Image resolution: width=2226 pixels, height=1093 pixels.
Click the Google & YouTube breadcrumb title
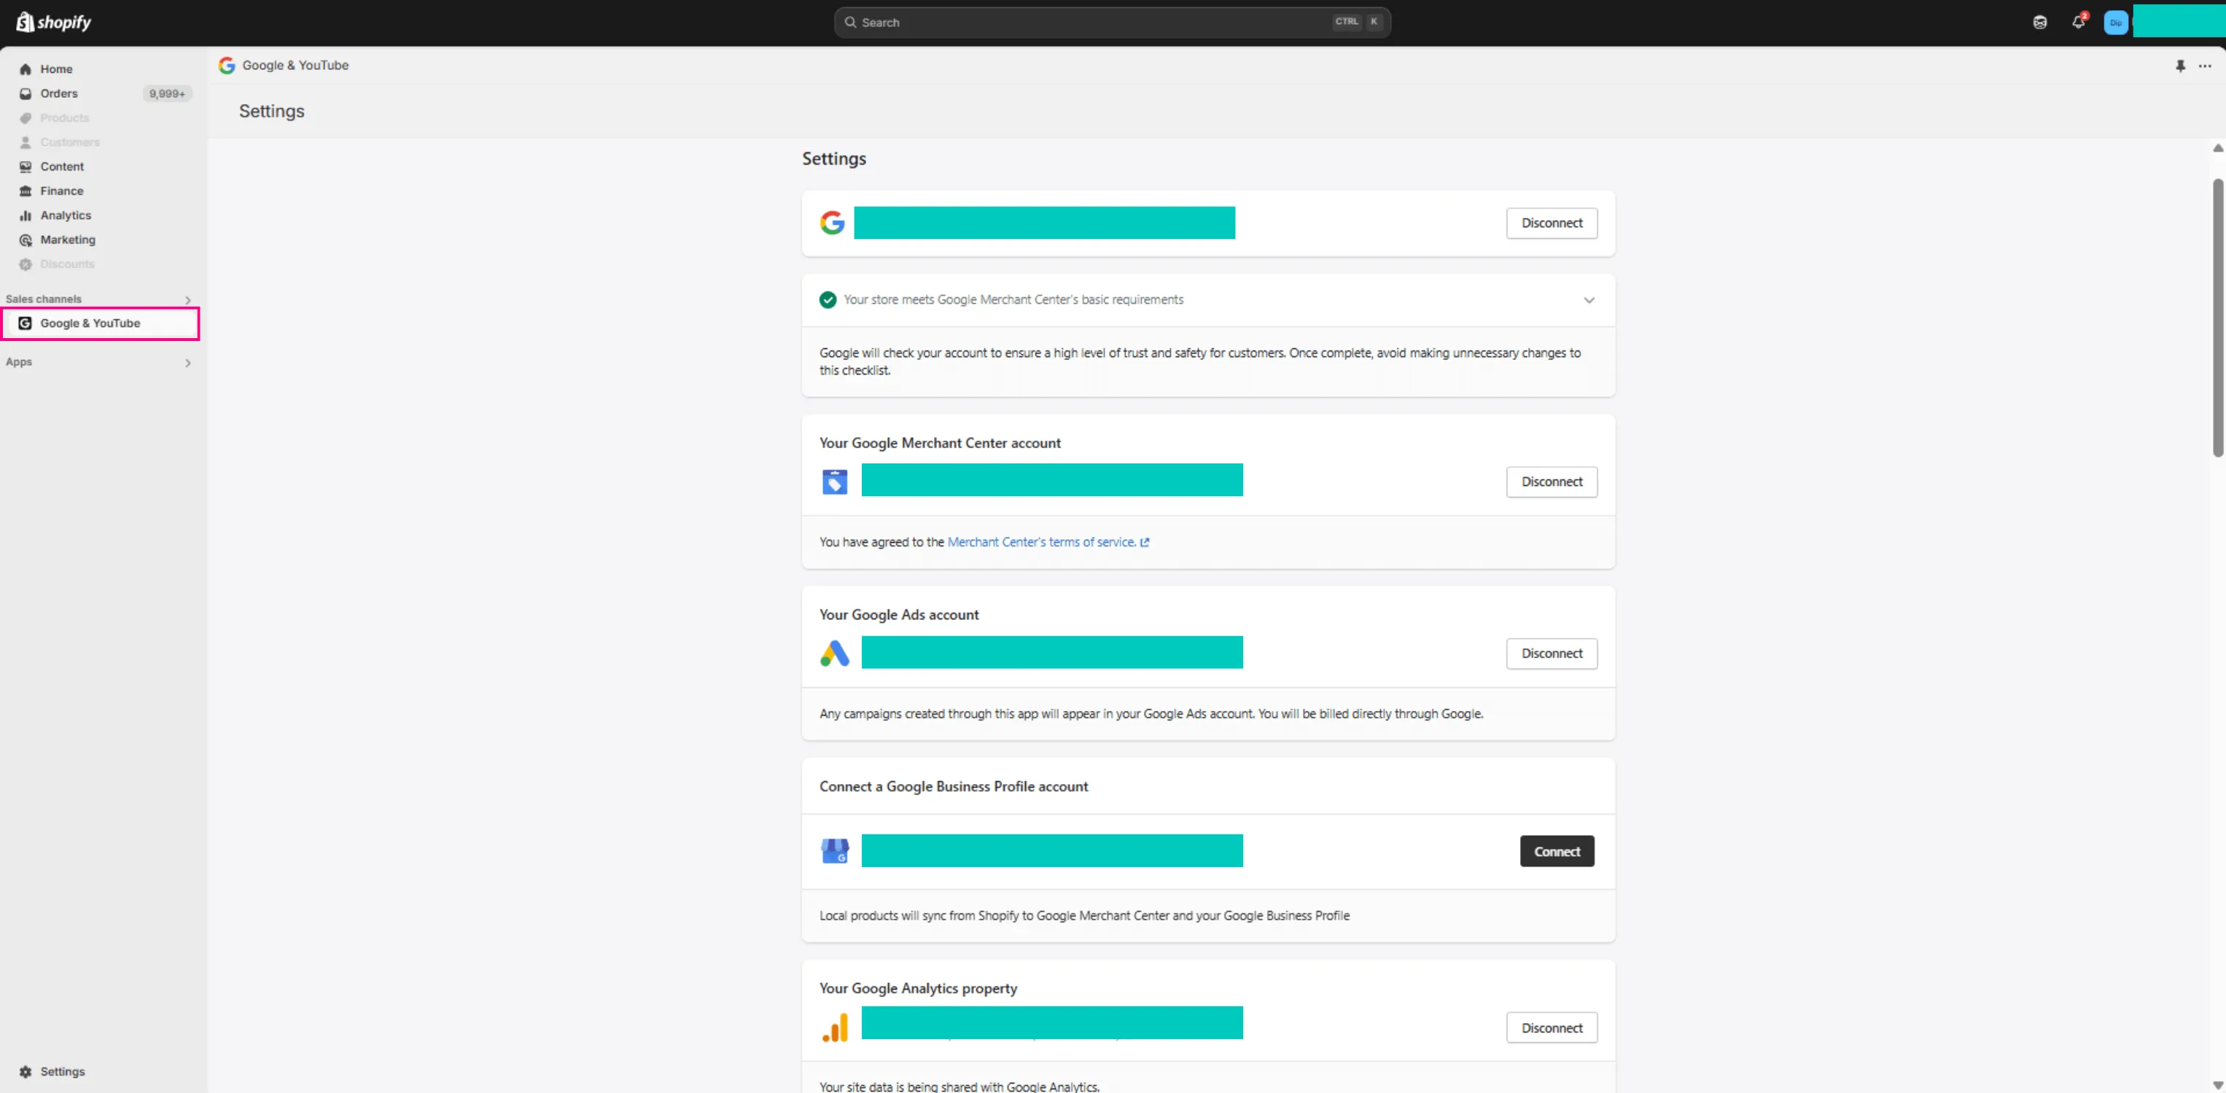click(295, 66)
